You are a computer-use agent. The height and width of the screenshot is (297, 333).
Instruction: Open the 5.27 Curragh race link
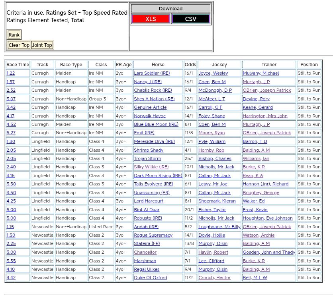(x=11, y=133)
